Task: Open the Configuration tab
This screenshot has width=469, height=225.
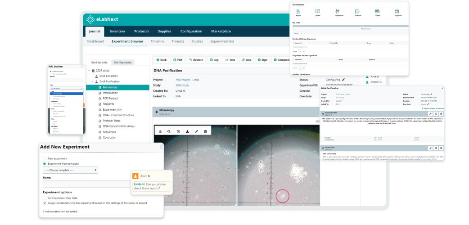Action: pyautogui.click(x=191, y=31)
